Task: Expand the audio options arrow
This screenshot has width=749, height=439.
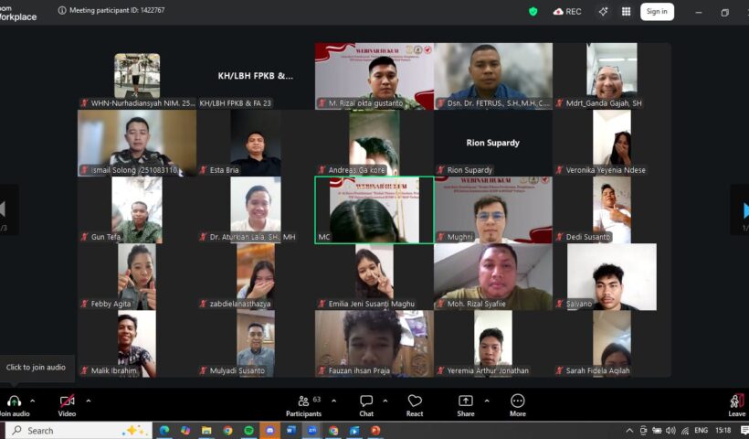Action: [33, 401]
